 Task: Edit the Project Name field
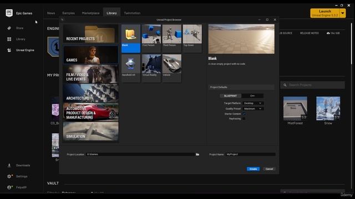tap(250, 154)
